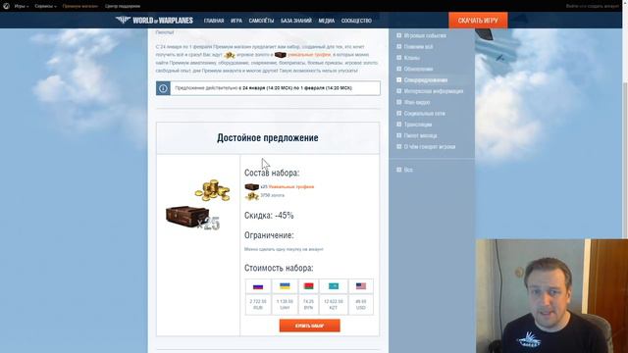The height and width of the screenshot is (353, 628).
Task: Click the trophy crate icon in intro paragraph
Action: [281, 55]
